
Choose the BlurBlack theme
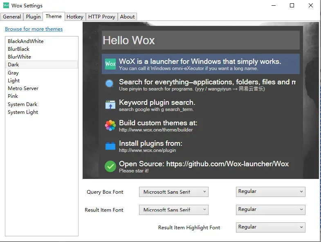(x=42, y=49)
